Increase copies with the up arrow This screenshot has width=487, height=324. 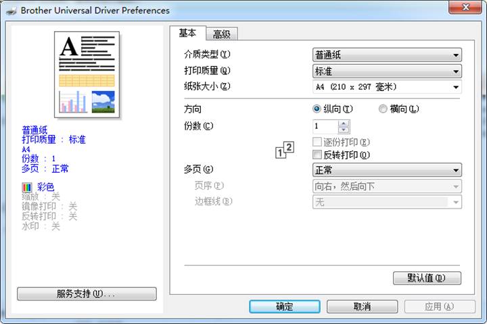(x=344, y=123)
